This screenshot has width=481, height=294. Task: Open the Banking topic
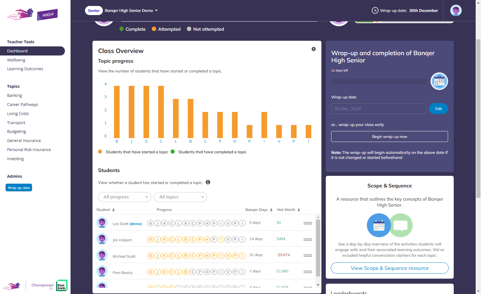[x=14, y=95]
